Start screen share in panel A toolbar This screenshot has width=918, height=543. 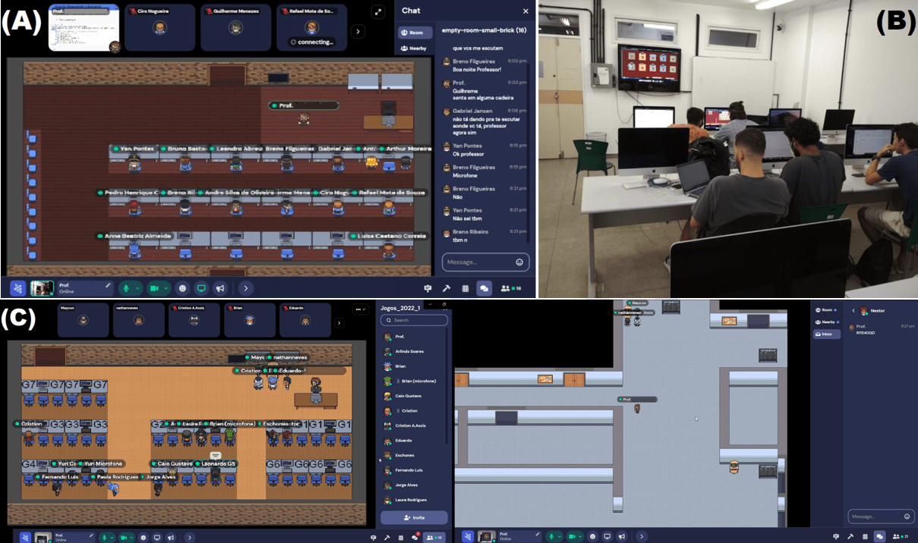click(201, 288)
